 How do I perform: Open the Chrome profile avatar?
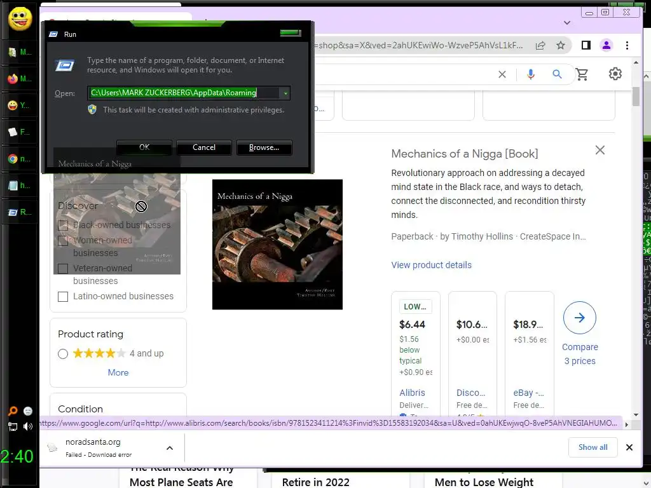coord(606,45)
